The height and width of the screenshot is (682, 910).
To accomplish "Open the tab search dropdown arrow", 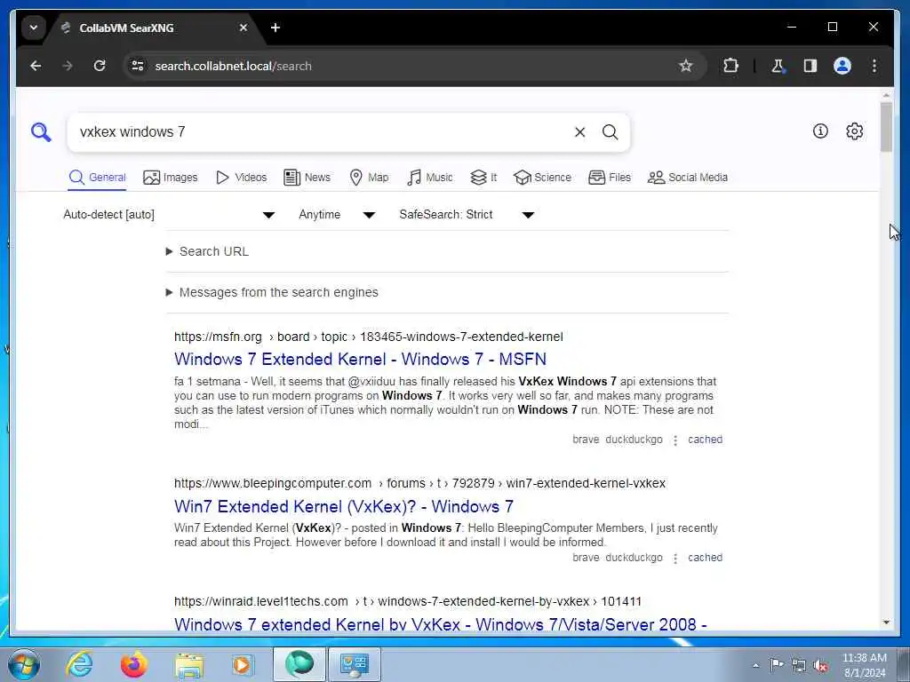I will tap(34, 28).
